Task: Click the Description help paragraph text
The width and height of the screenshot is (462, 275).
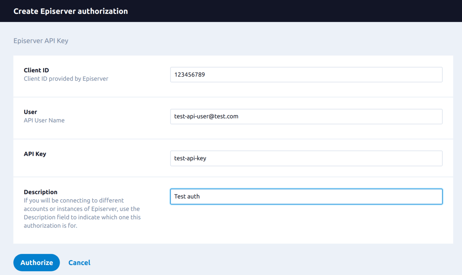Action: [82, 213]
